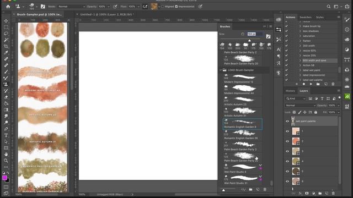Hide layer 5 with its eye icon

(287, 171)
